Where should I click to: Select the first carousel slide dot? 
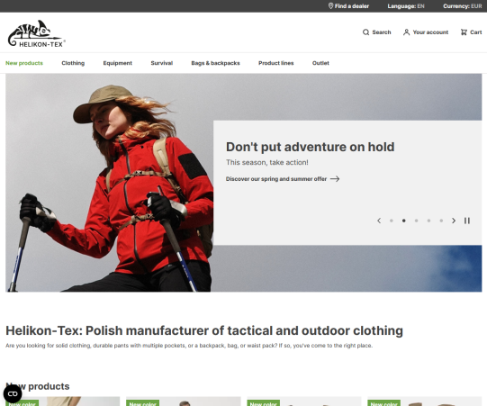click(392, 221)
